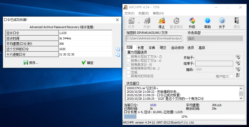Toggle 所有特殊符号(!@...) checkbox

point(128,68)
